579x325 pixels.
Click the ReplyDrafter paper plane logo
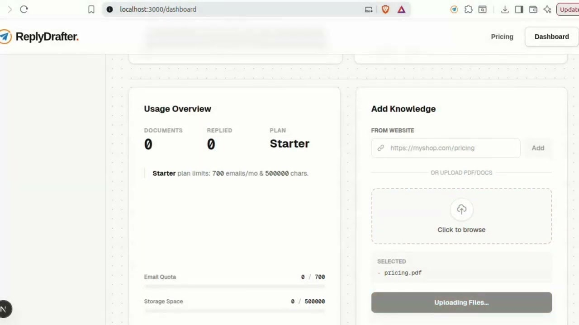tap(5, 37)
